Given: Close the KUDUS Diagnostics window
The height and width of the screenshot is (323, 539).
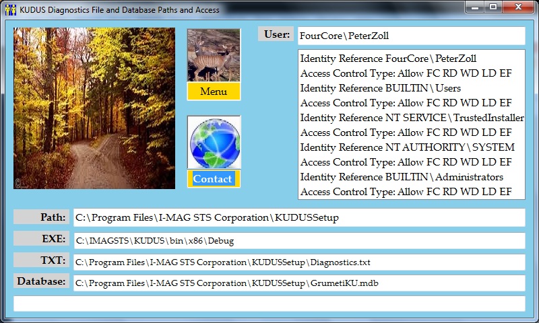Looking at the screenshot, I should (x=518, y=7).
